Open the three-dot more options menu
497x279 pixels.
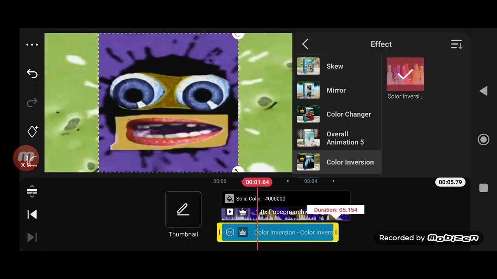(32, 45)
